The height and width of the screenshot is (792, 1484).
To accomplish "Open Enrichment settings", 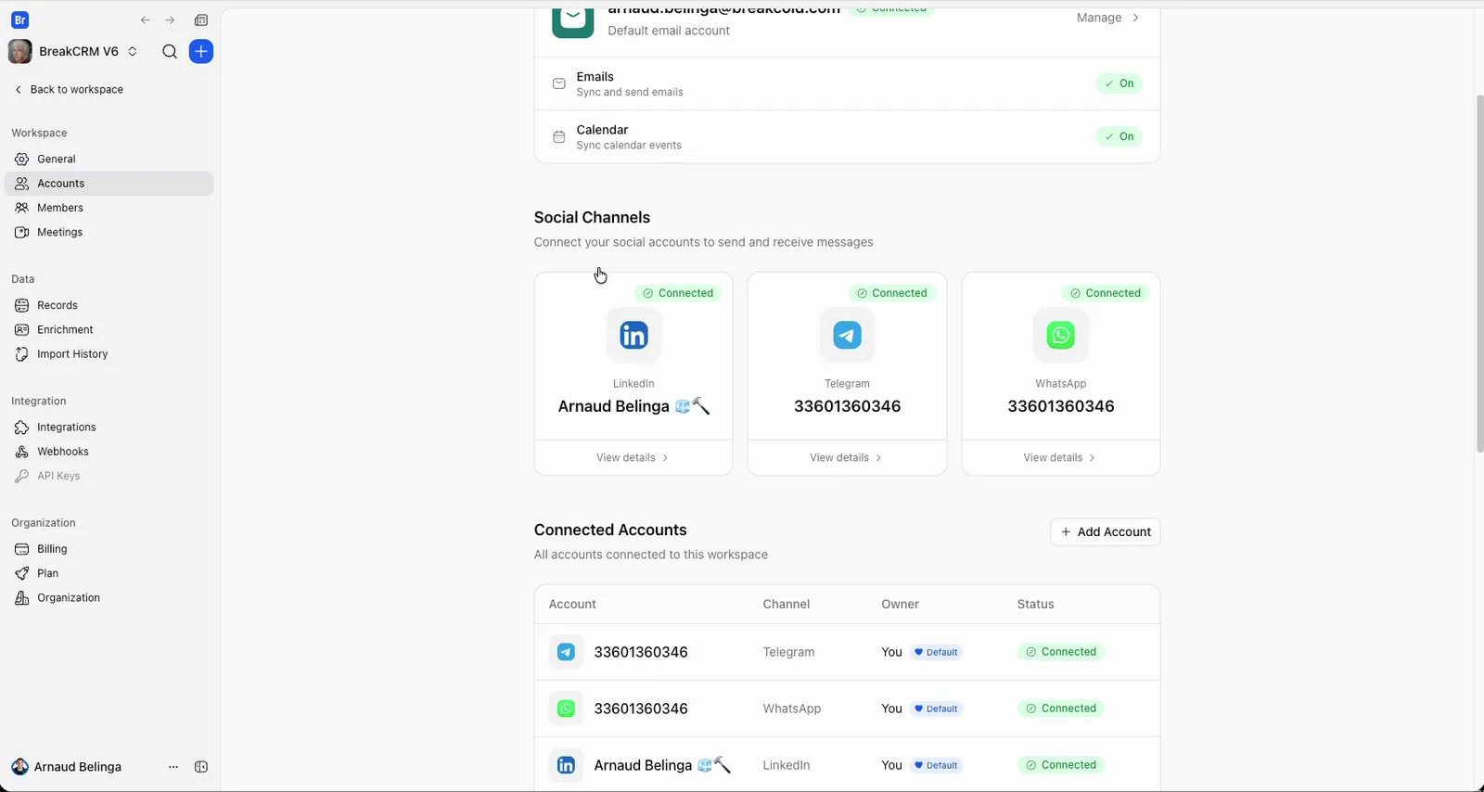I will [x=109, y=329].
